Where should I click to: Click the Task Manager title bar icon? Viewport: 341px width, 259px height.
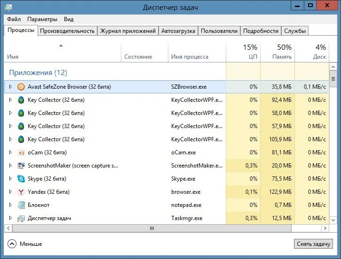(x=8, y=7)
